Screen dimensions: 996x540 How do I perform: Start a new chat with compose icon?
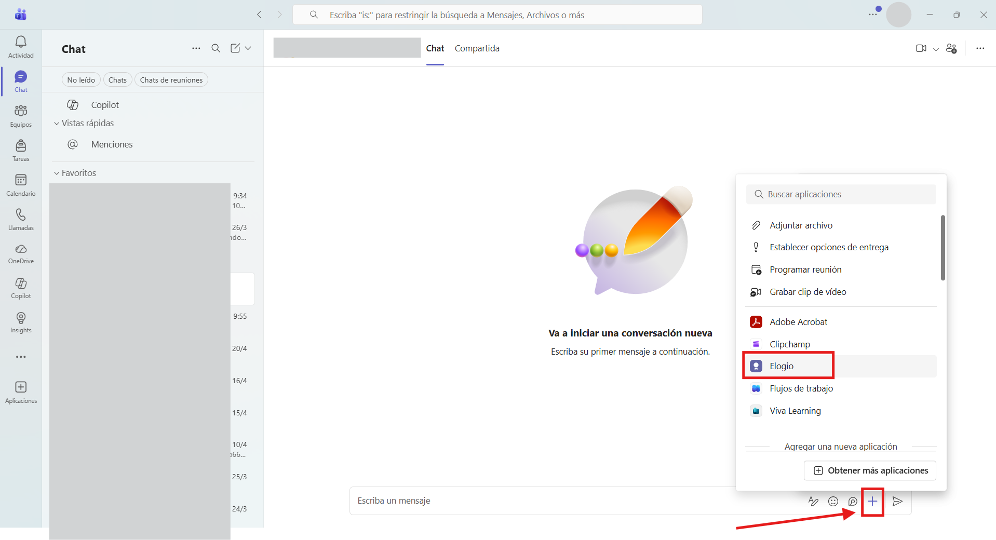[x=235, y=48]
